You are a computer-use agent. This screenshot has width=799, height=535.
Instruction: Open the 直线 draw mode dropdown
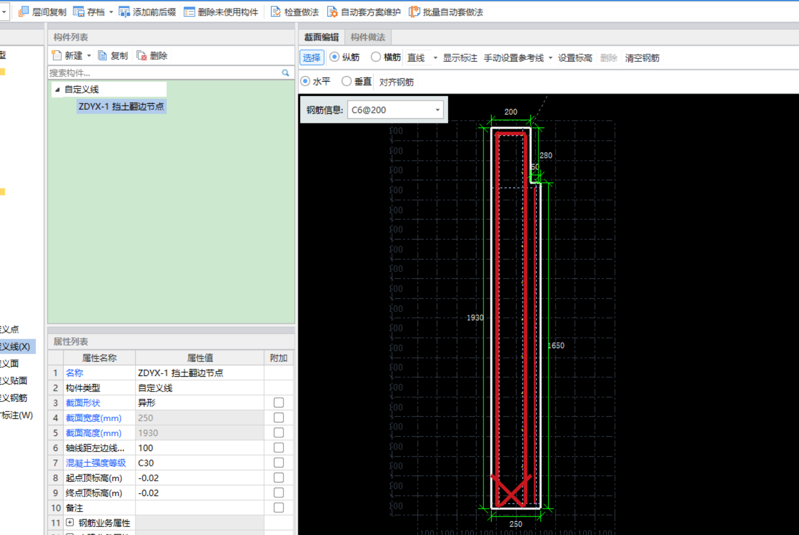pyautogui.click(x=436, y=58)
